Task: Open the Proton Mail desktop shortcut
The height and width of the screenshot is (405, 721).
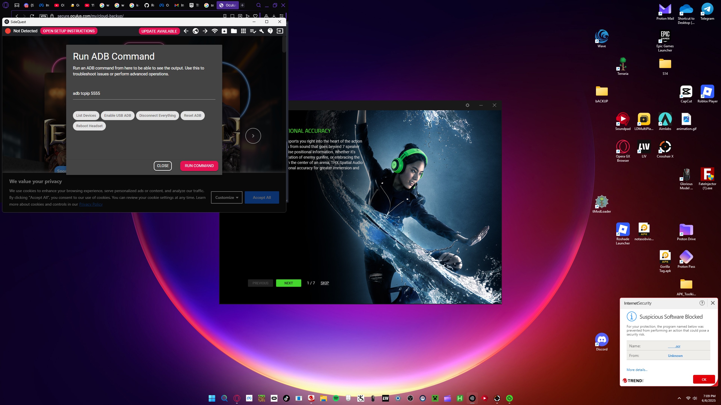Action: tap(665, 12)
